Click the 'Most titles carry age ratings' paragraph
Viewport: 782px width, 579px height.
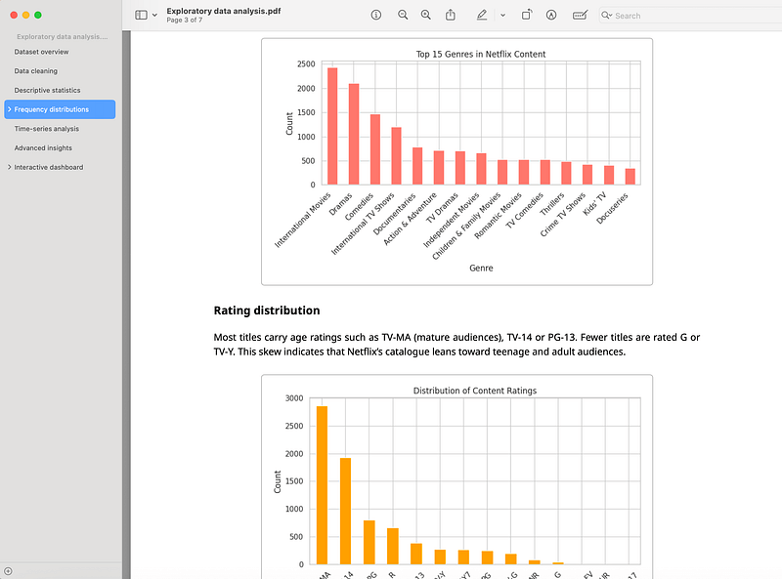(456, 345)
